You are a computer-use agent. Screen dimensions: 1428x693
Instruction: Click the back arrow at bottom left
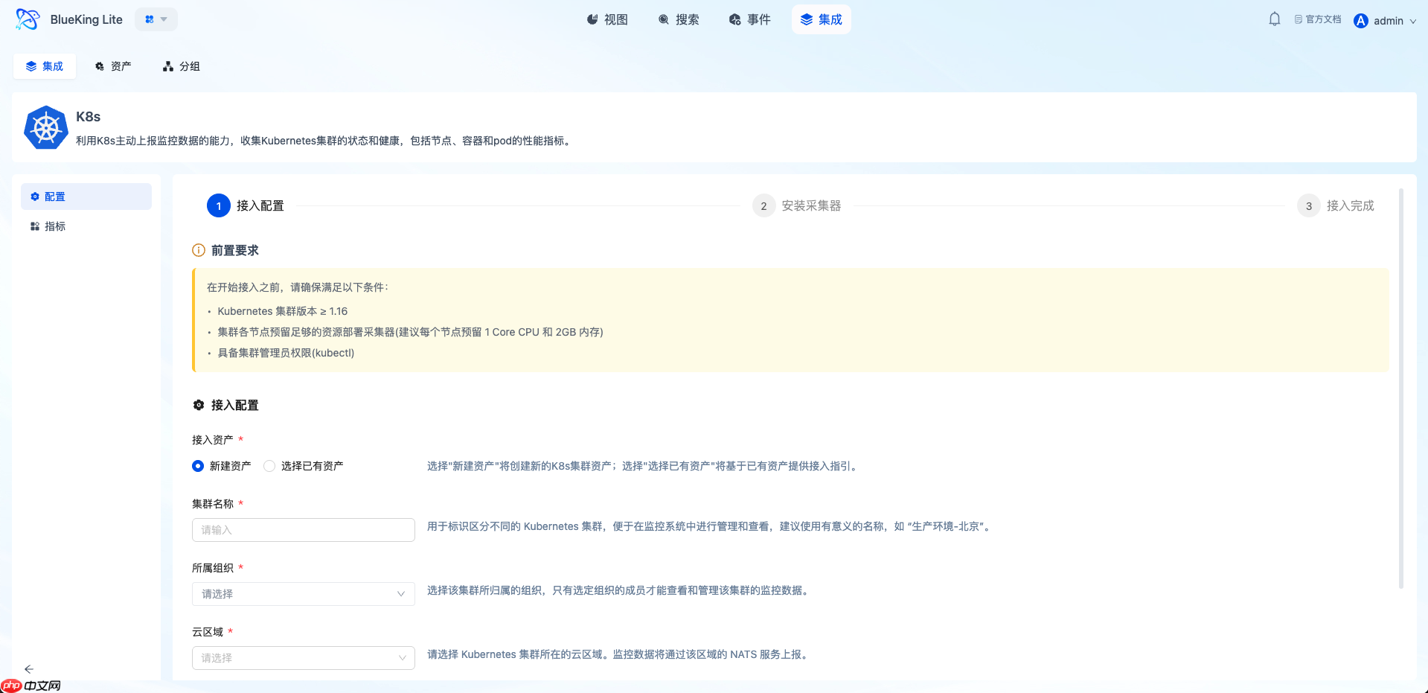30,669
